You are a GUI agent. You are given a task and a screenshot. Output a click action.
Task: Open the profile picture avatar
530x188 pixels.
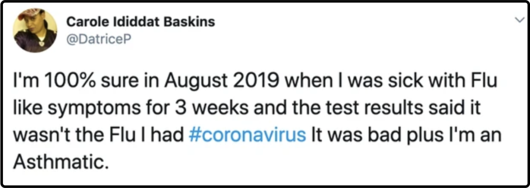pyautogui.click(x=35, y=31)
